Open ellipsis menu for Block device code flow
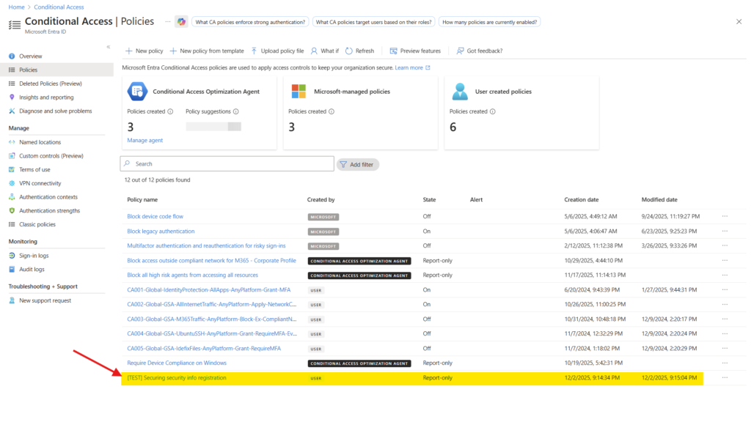The image size is (751, 433). [x=725, y=217]
